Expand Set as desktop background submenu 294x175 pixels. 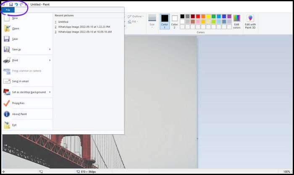[x=50, y=92]
